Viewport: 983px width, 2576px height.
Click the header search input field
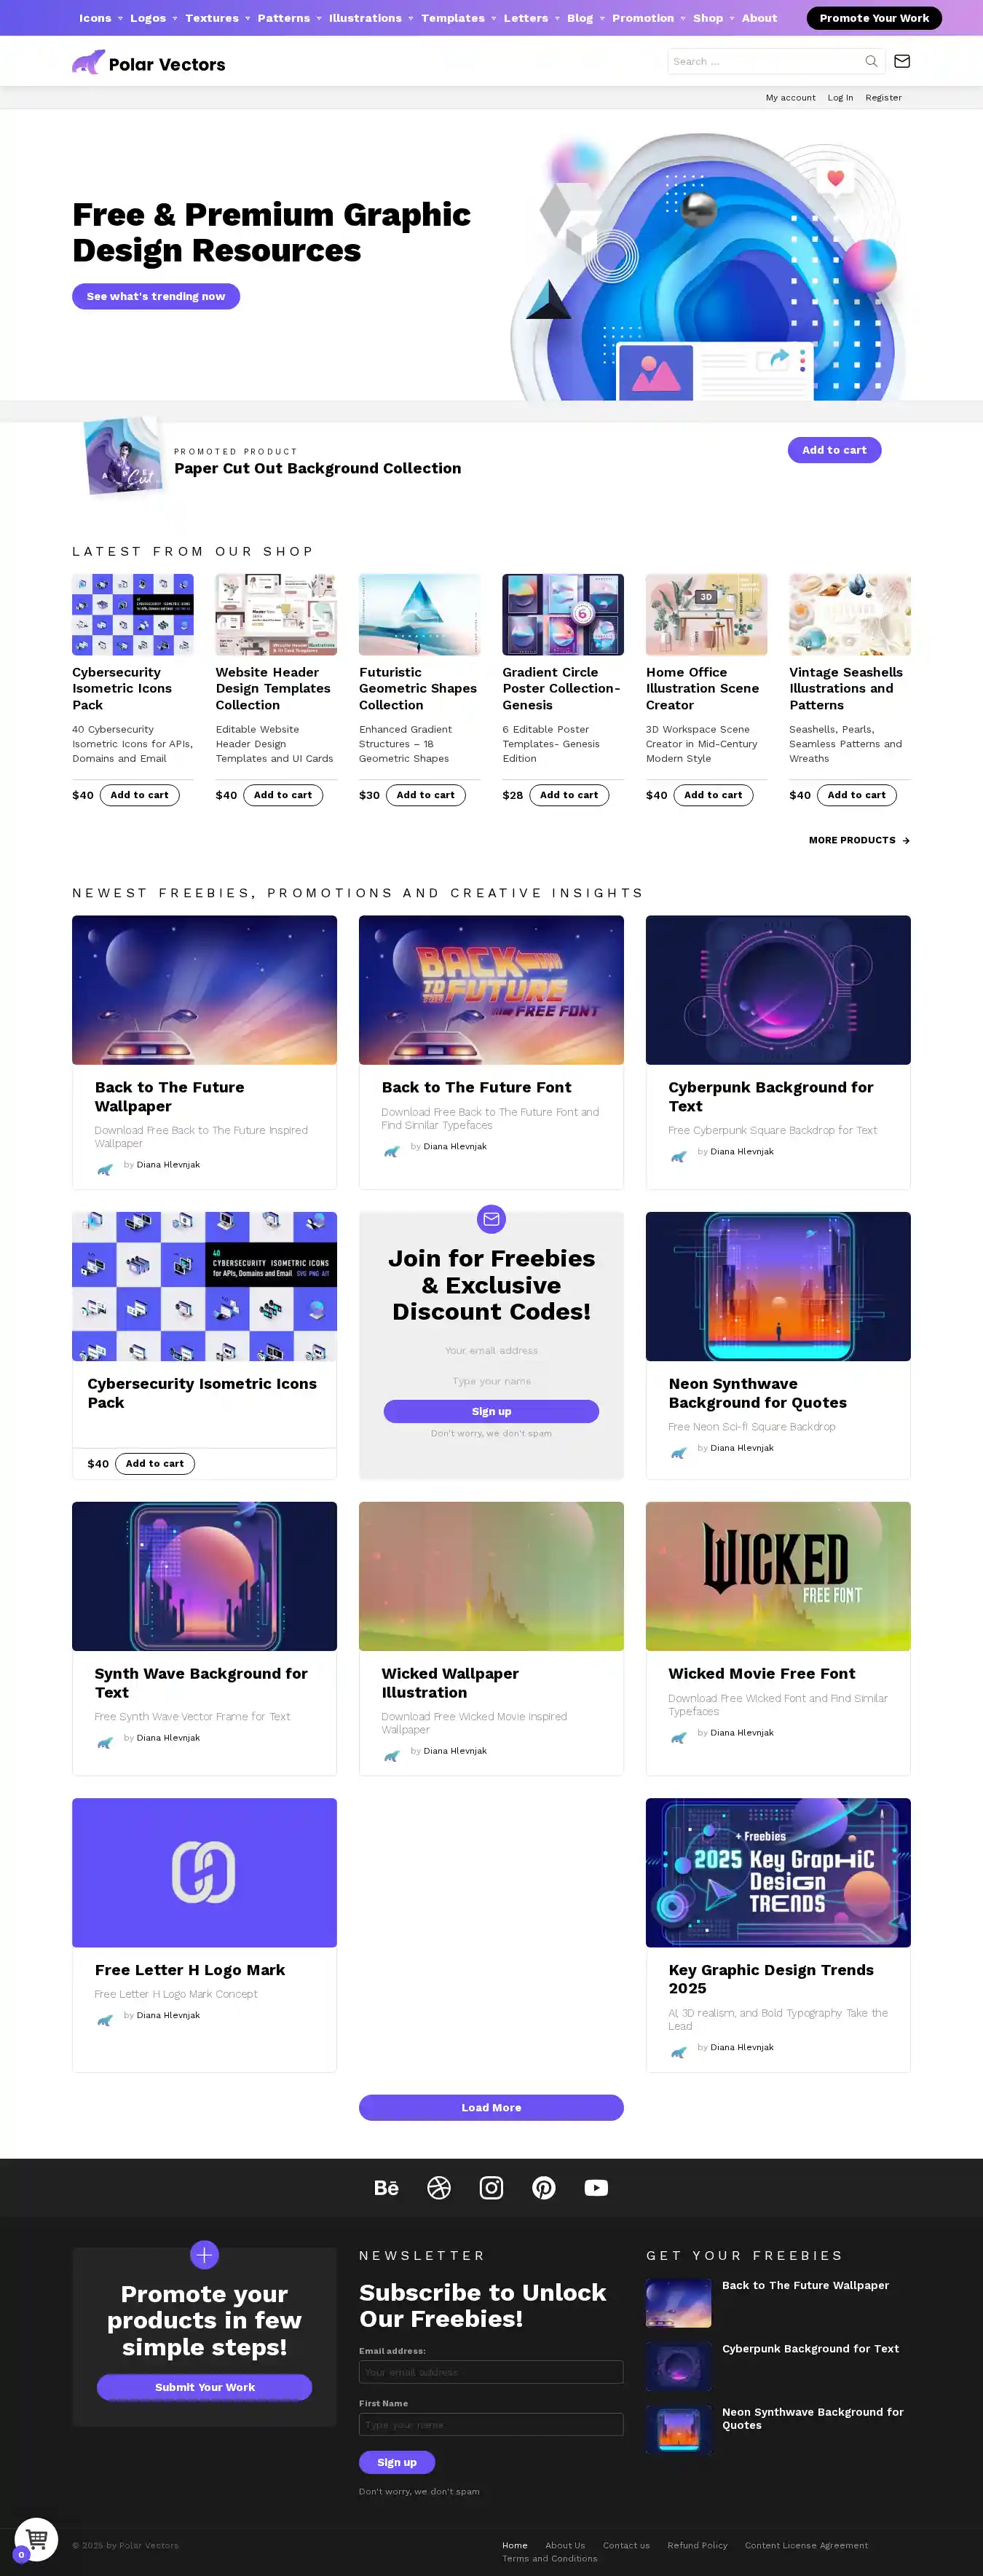(765, 61)
